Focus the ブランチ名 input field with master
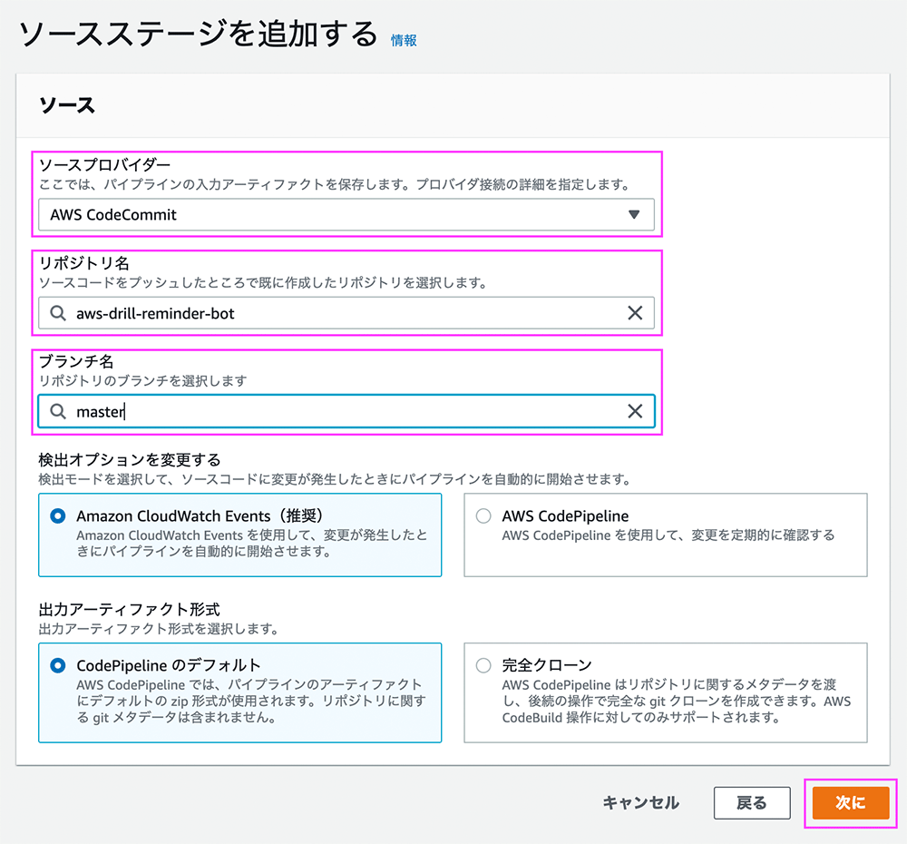 [x=346, y=412]
